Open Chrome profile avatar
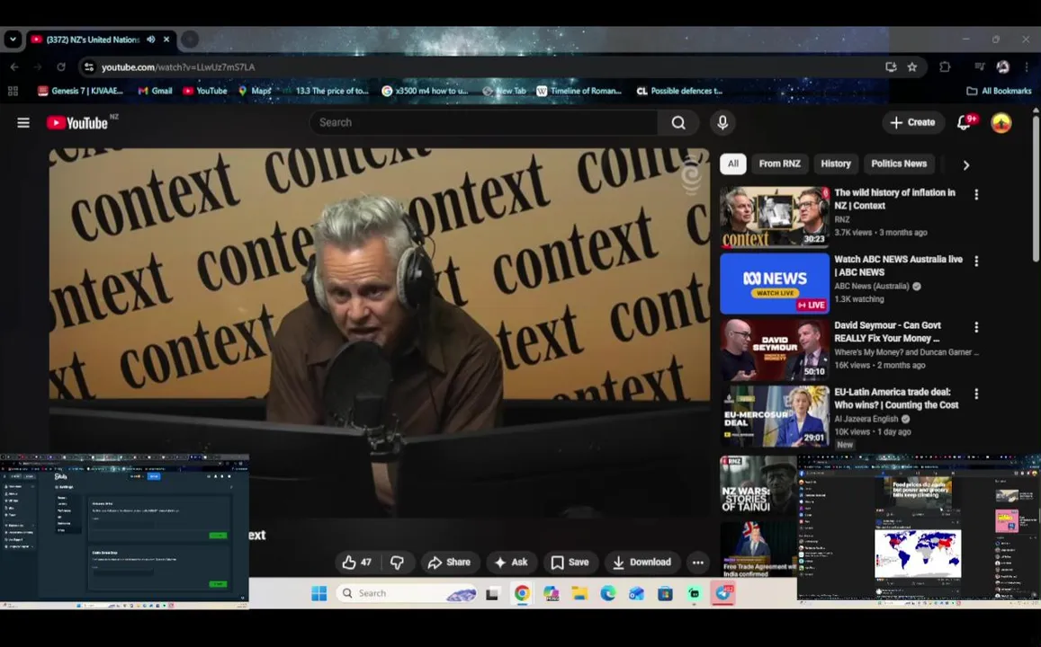 coord(1002,67)
